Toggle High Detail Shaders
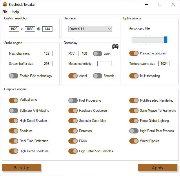The image size is (180, 176). [x=14, y=121]
